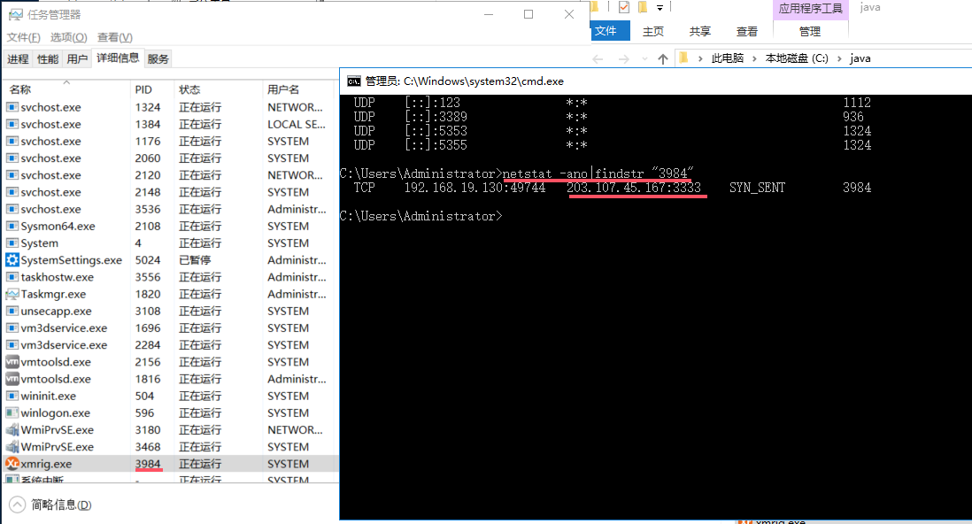Sort processes by the PID column header

143,89
